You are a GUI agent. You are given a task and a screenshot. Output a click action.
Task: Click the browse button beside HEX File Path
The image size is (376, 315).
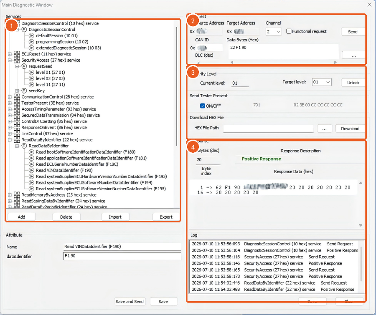pos(325,129)
